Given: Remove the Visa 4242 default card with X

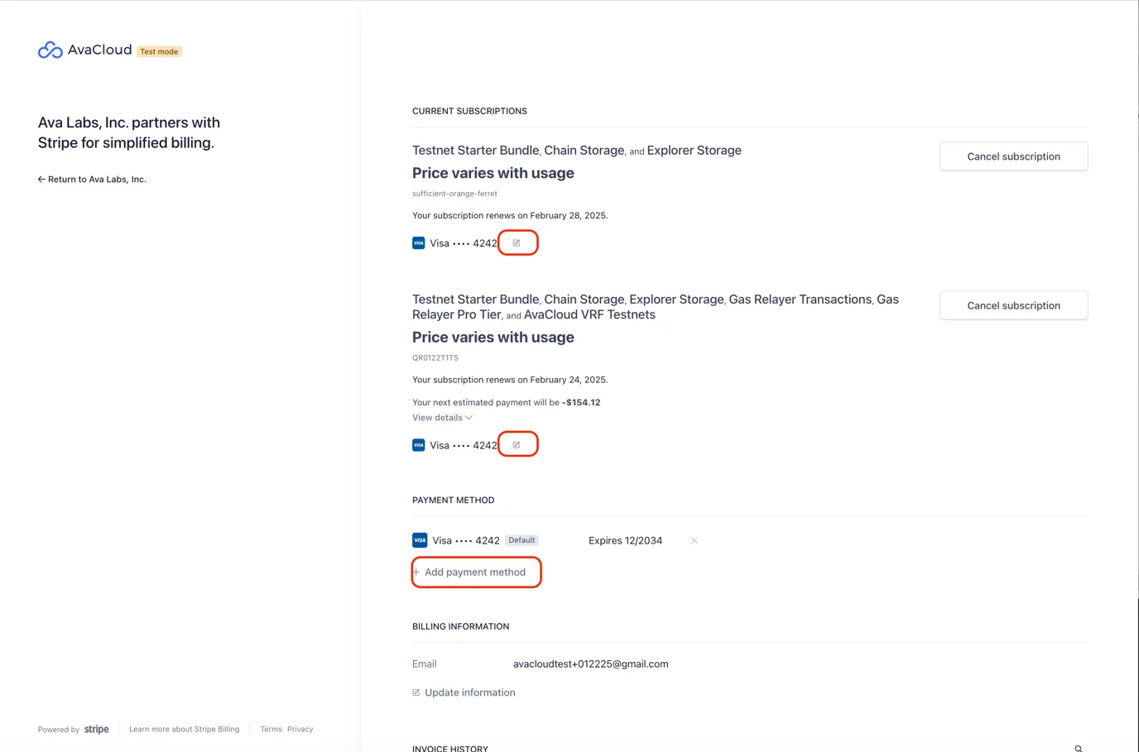Looking at the screenshot, I should (x=694, y=541).
